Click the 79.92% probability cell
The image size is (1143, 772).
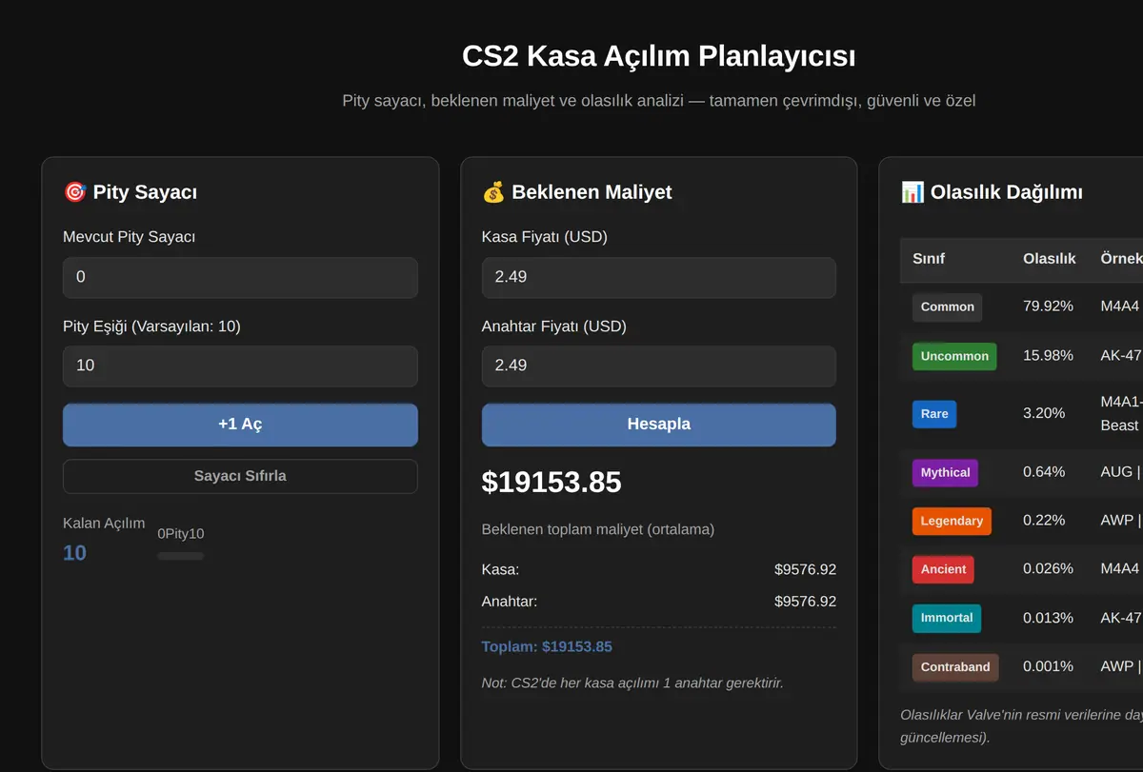[x=1048, y=307]
